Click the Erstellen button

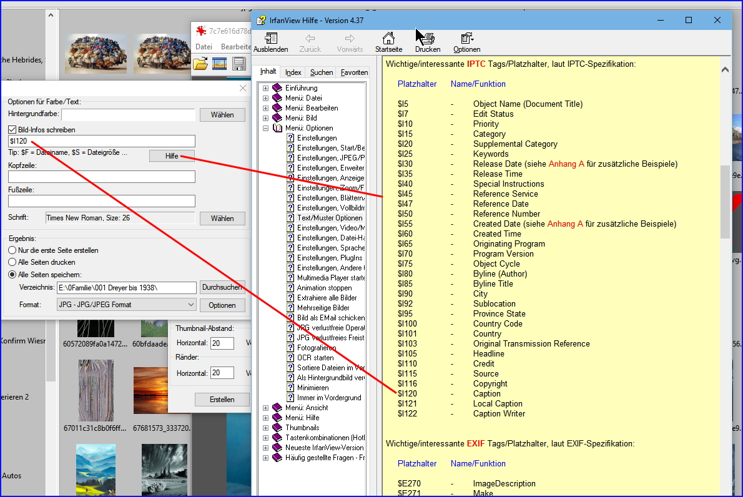click(x=222, y=400)
